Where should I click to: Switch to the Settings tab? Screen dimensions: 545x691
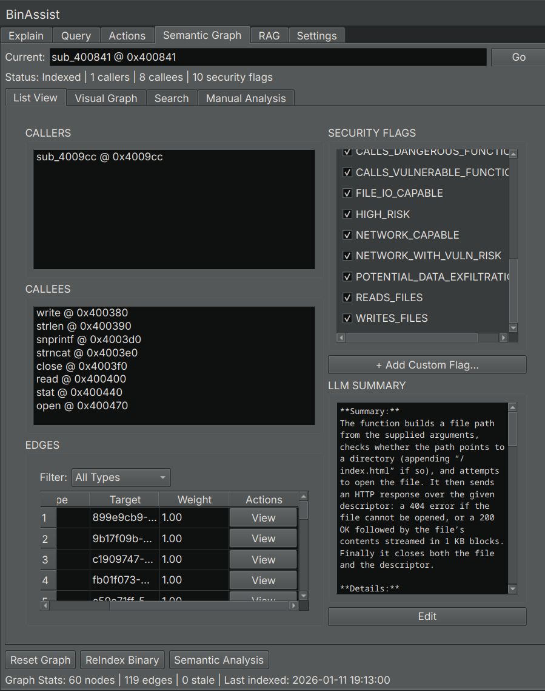pos(316,35)
